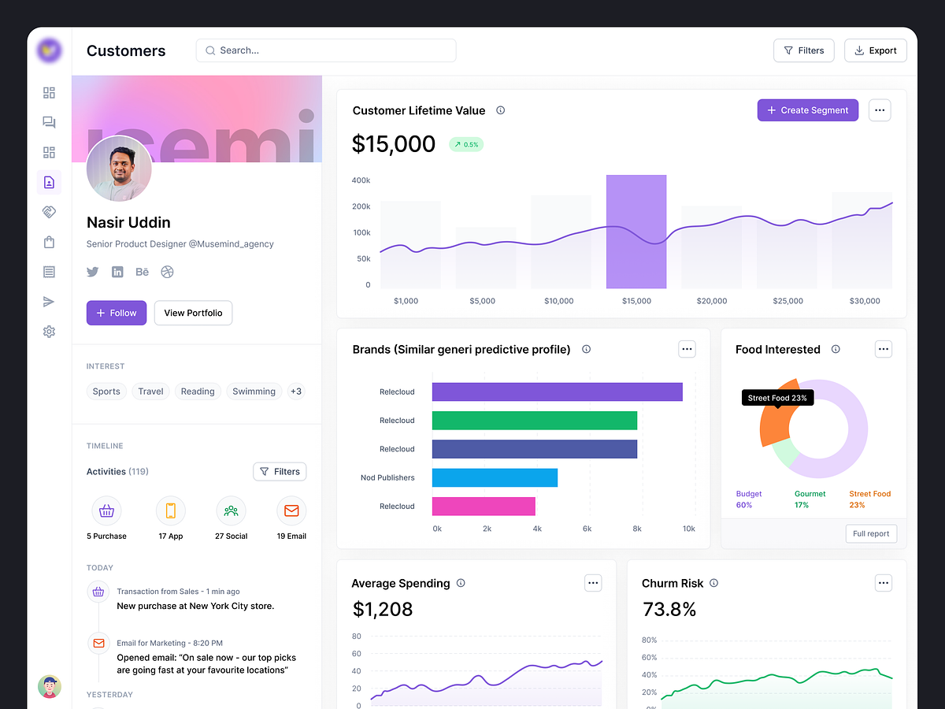
Task: Click the Create Segment button
Action: pos(807,110)
